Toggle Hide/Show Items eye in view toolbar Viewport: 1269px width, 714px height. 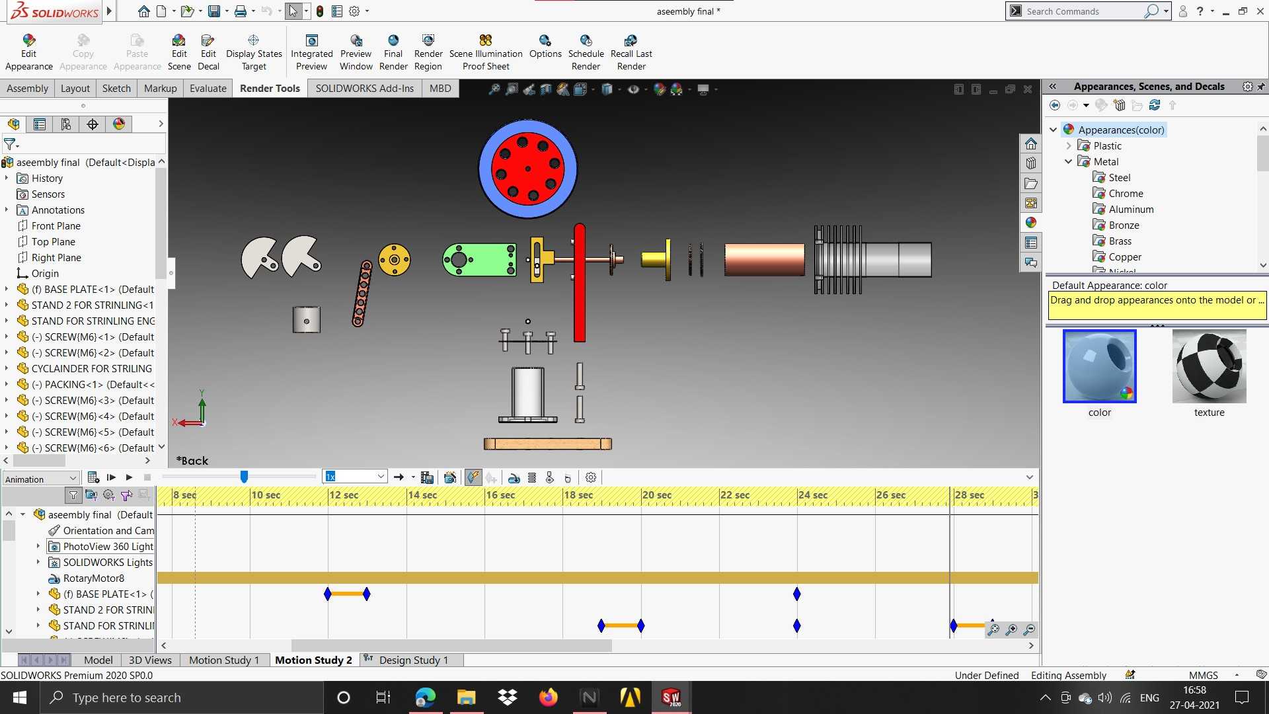(x=634, y=89)
